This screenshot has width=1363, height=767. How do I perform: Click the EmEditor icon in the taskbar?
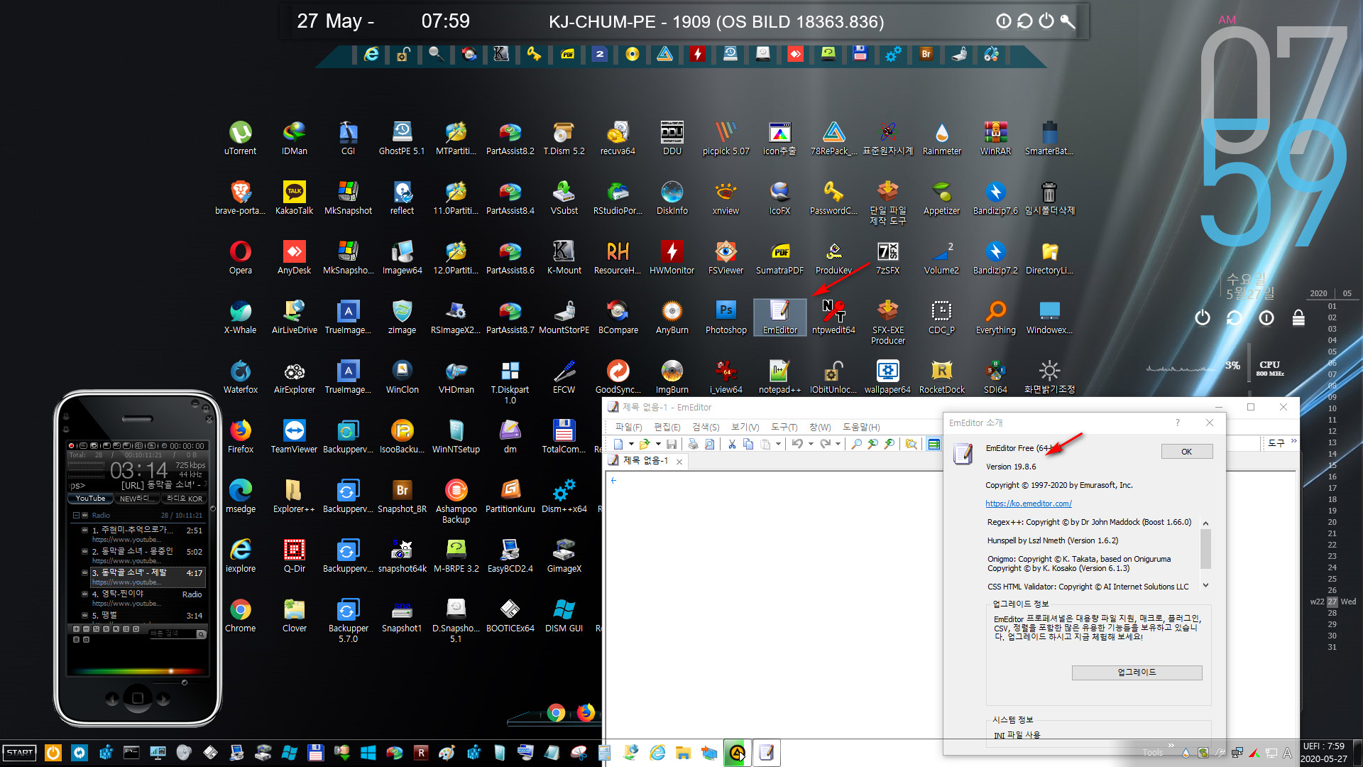pos(766,752)
